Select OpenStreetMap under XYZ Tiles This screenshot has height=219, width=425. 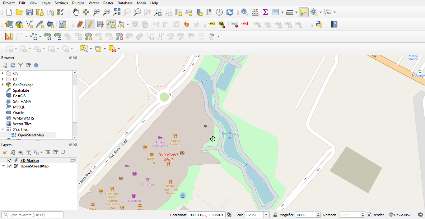point(31,135)
